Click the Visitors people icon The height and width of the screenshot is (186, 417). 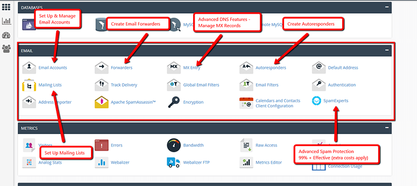click(x=29, y=145)
